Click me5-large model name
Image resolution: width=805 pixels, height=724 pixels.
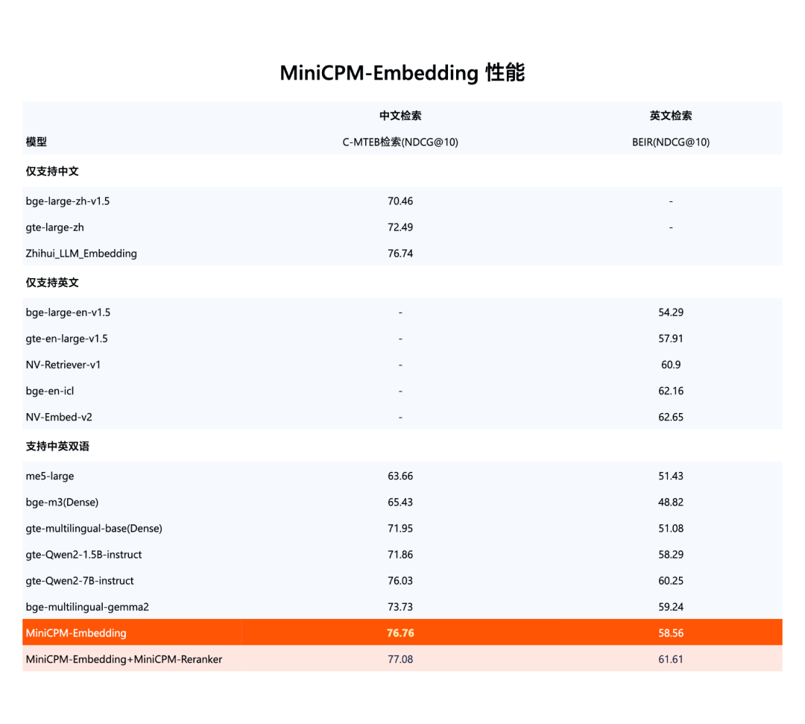pyautogui.click(x=50, y=476)
